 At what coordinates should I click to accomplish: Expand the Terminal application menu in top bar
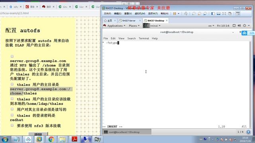point(152,26)
